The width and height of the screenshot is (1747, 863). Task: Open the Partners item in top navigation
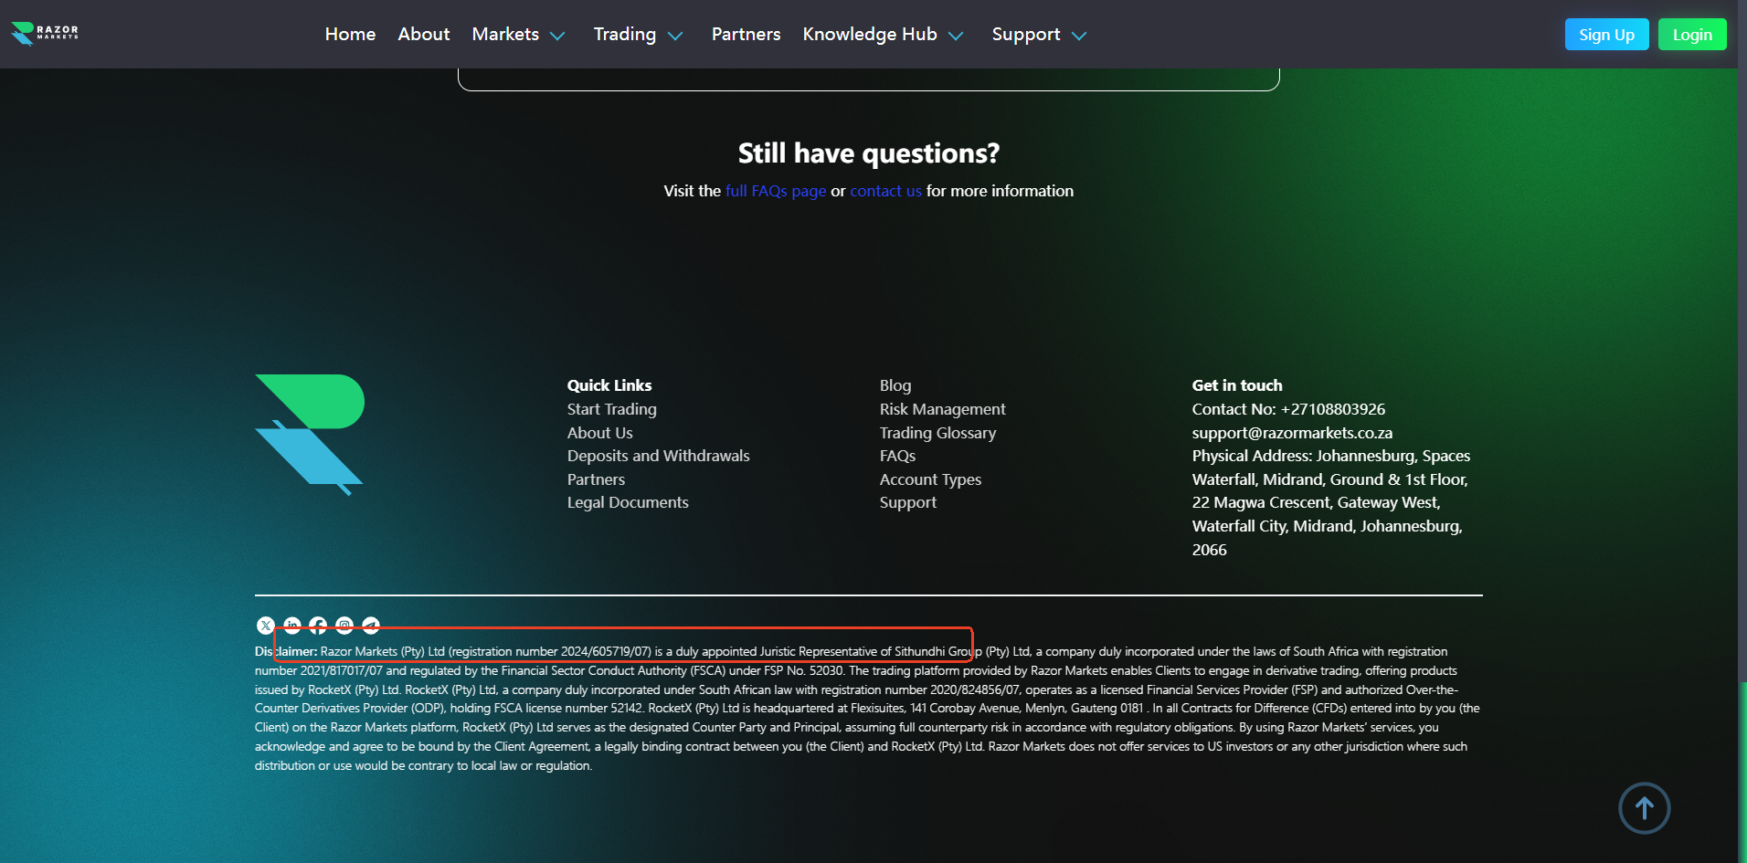click(x=746, y=35)
